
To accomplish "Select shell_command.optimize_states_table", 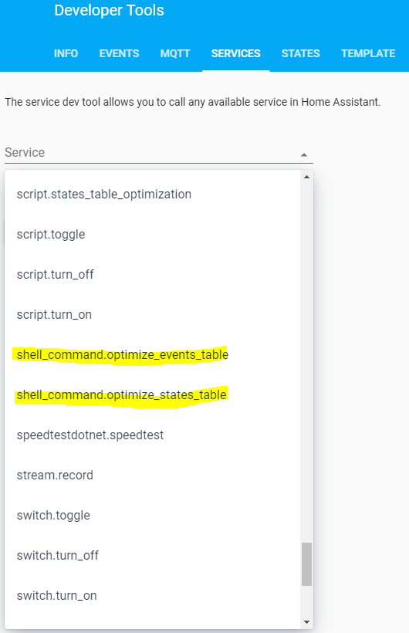I will click(152, 394).
